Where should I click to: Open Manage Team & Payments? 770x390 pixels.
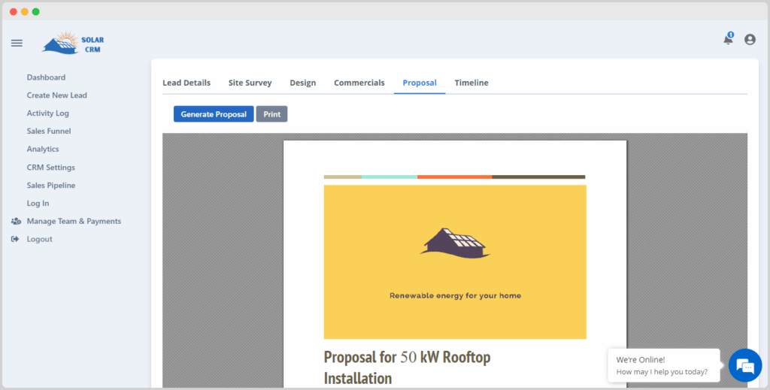tap(74, 221)
